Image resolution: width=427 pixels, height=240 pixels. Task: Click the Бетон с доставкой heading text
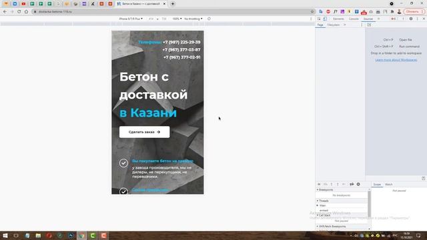point(153,86)
